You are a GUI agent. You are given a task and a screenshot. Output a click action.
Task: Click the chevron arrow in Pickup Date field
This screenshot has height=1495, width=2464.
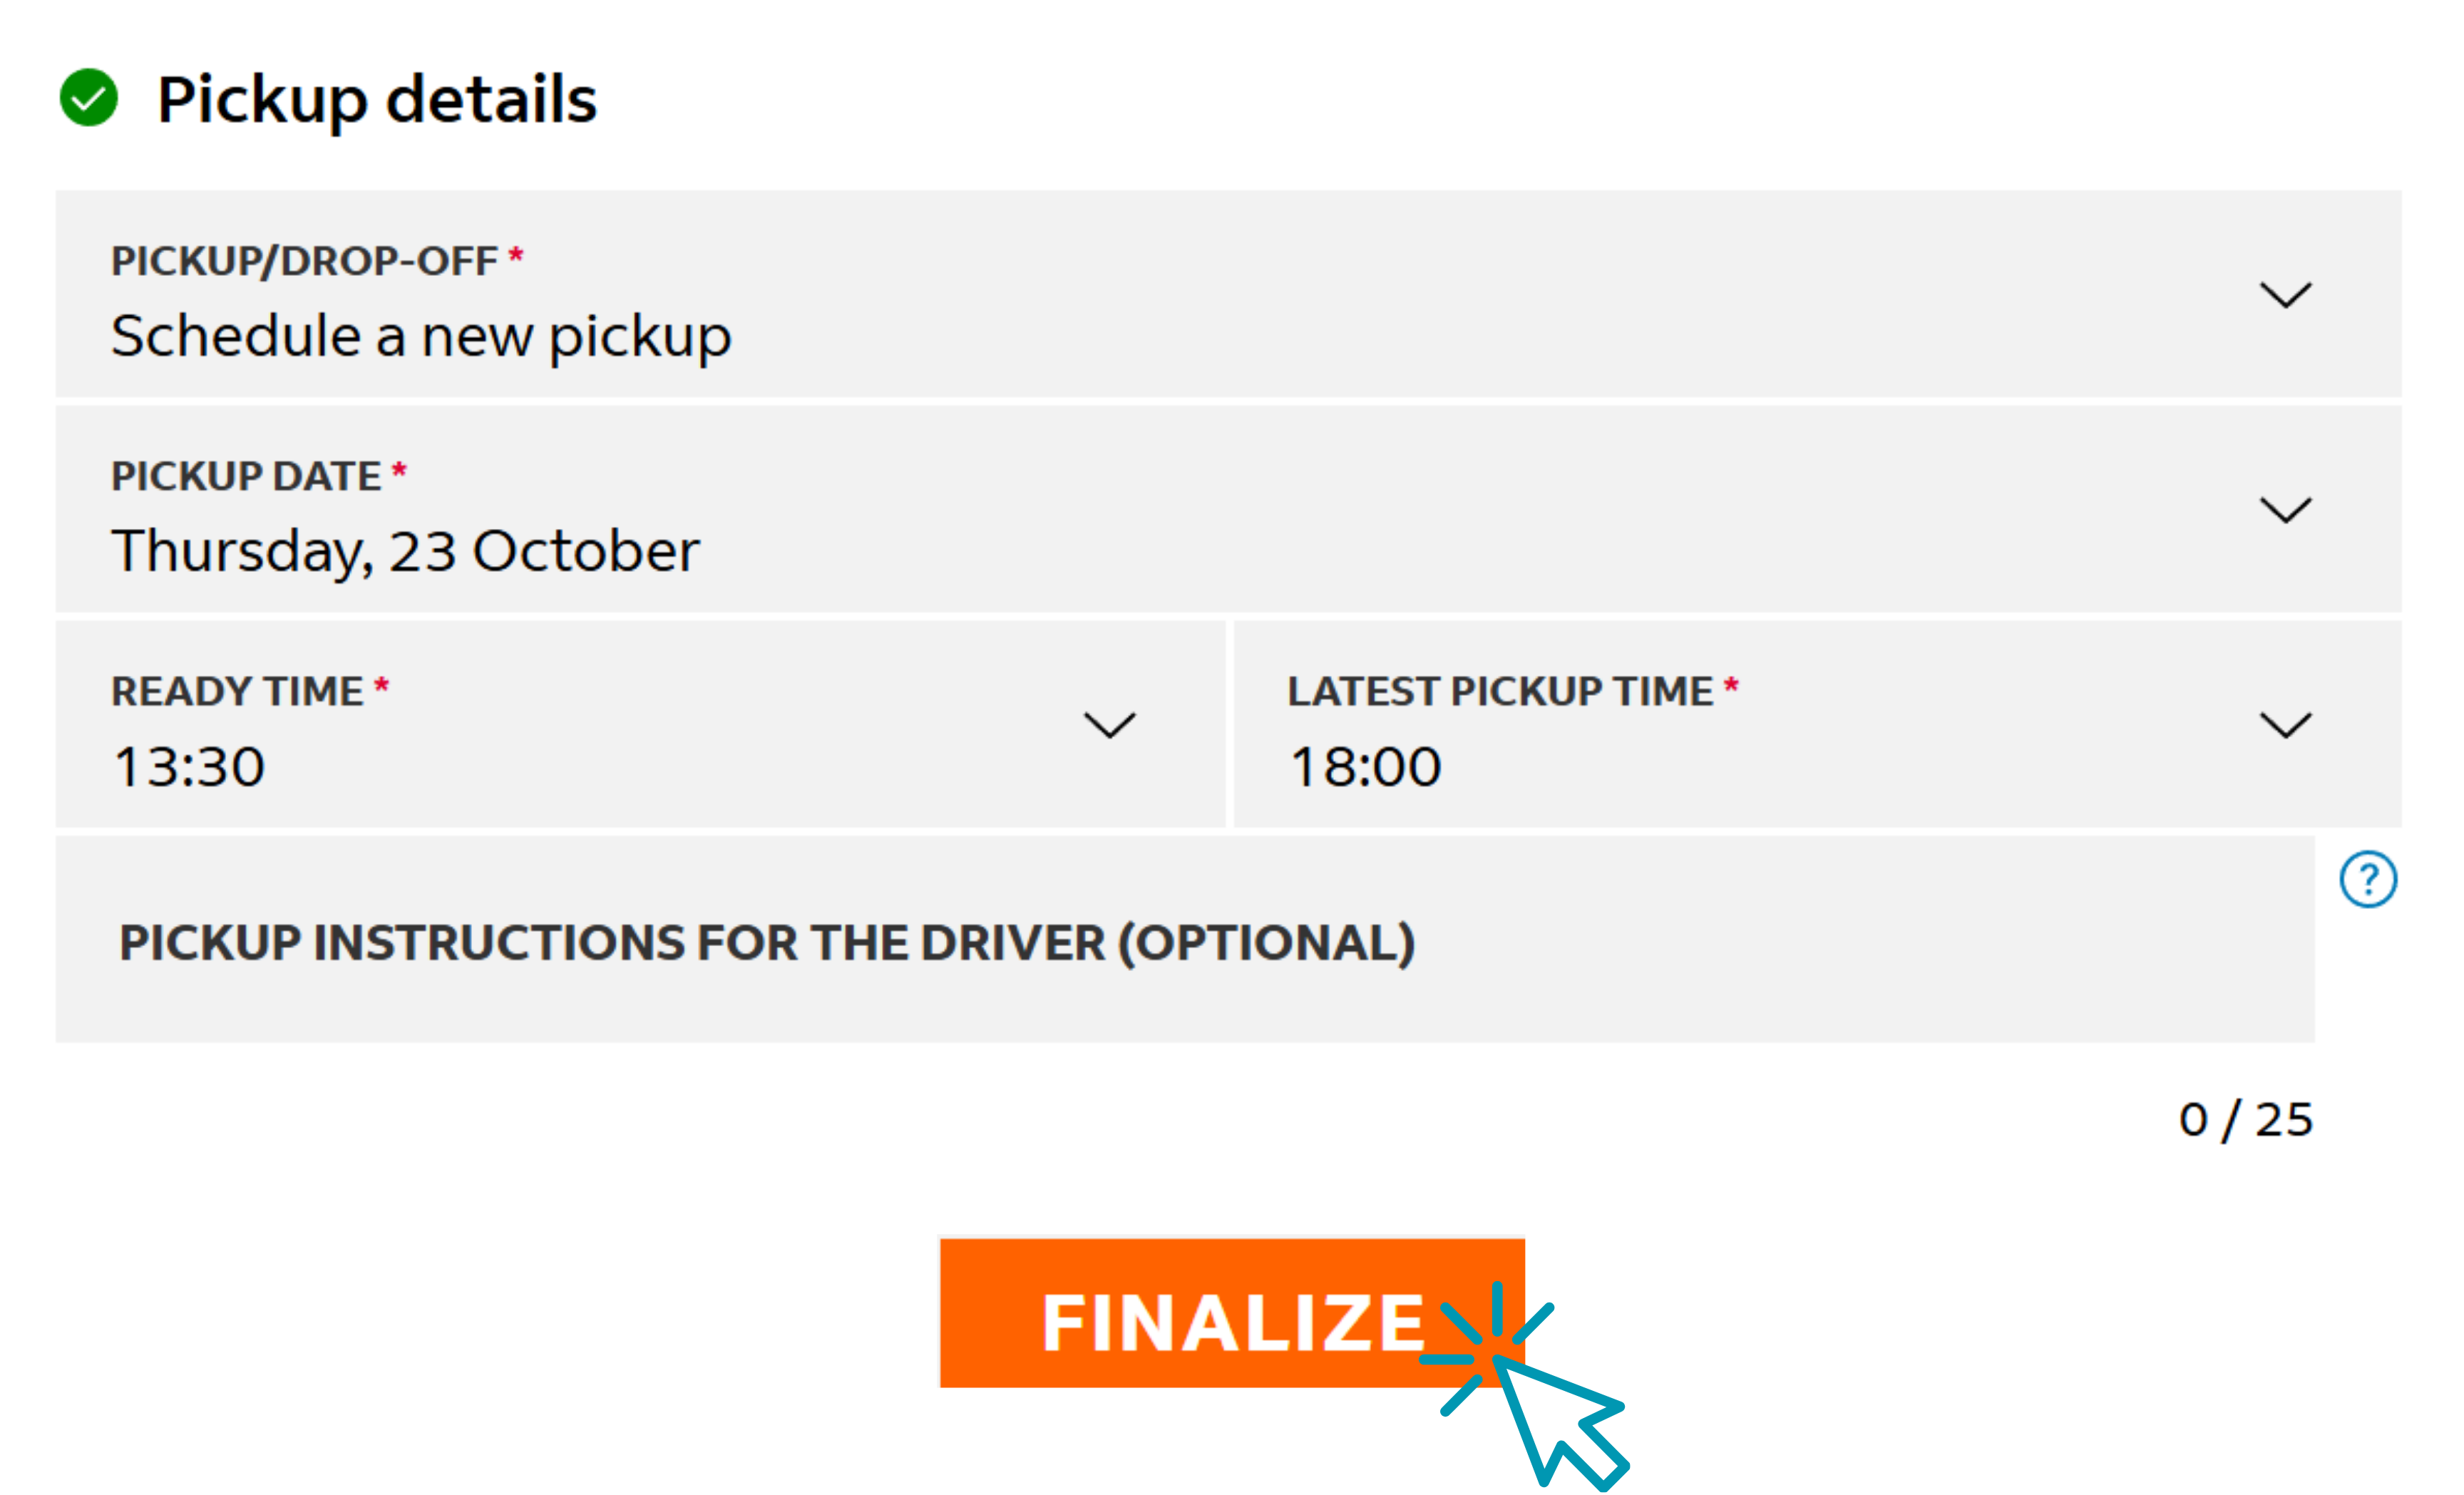point(2286,510)
